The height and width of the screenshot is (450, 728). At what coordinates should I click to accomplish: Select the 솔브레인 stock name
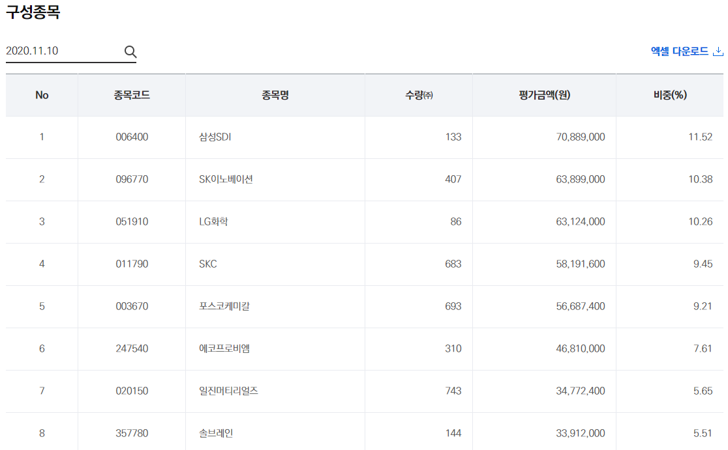(216, 433)
